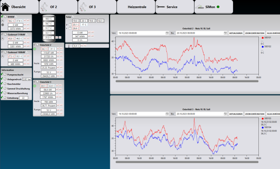Click round button beside Osterfeld 3 title

coord(38,82)
